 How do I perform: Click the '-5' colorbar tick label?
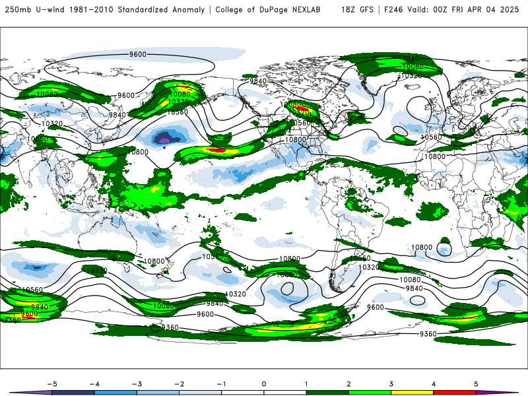point(52,384)
